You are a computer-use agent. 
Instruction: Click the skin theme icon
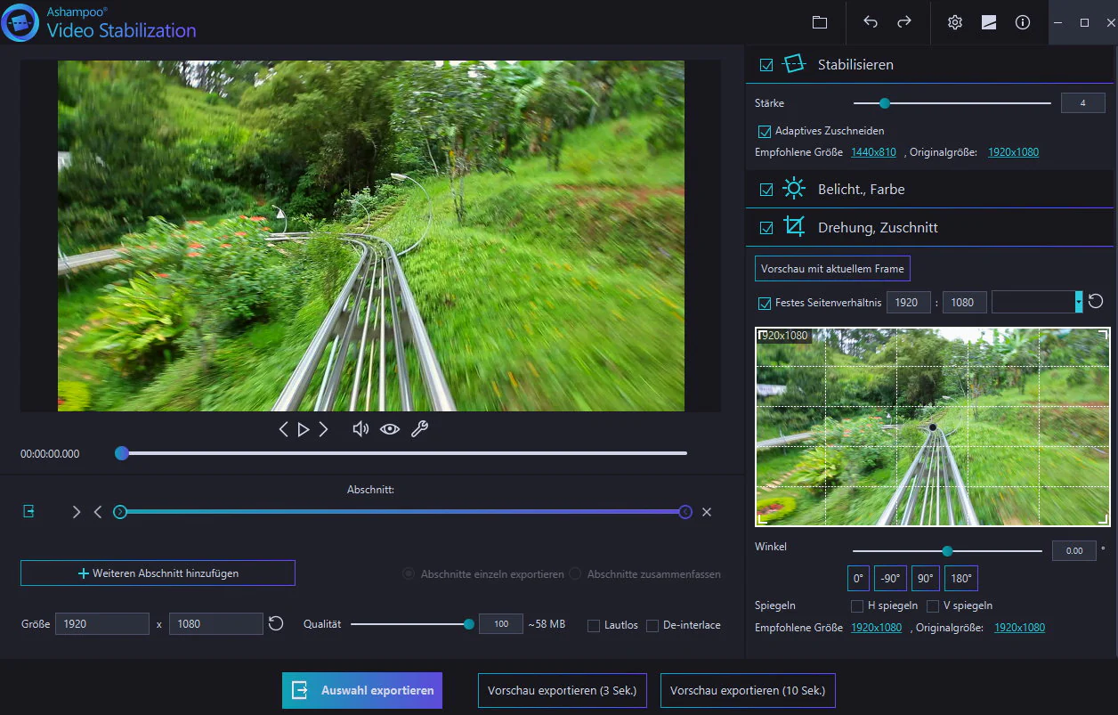click(989, 22)
